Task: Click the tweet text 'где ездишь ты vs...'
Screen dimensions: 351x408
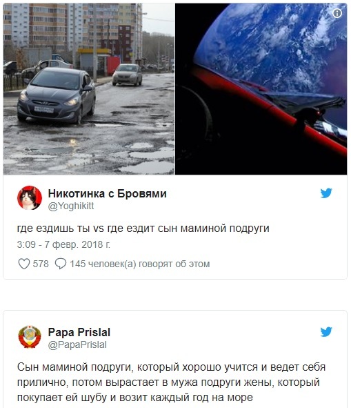Action: 143,229
